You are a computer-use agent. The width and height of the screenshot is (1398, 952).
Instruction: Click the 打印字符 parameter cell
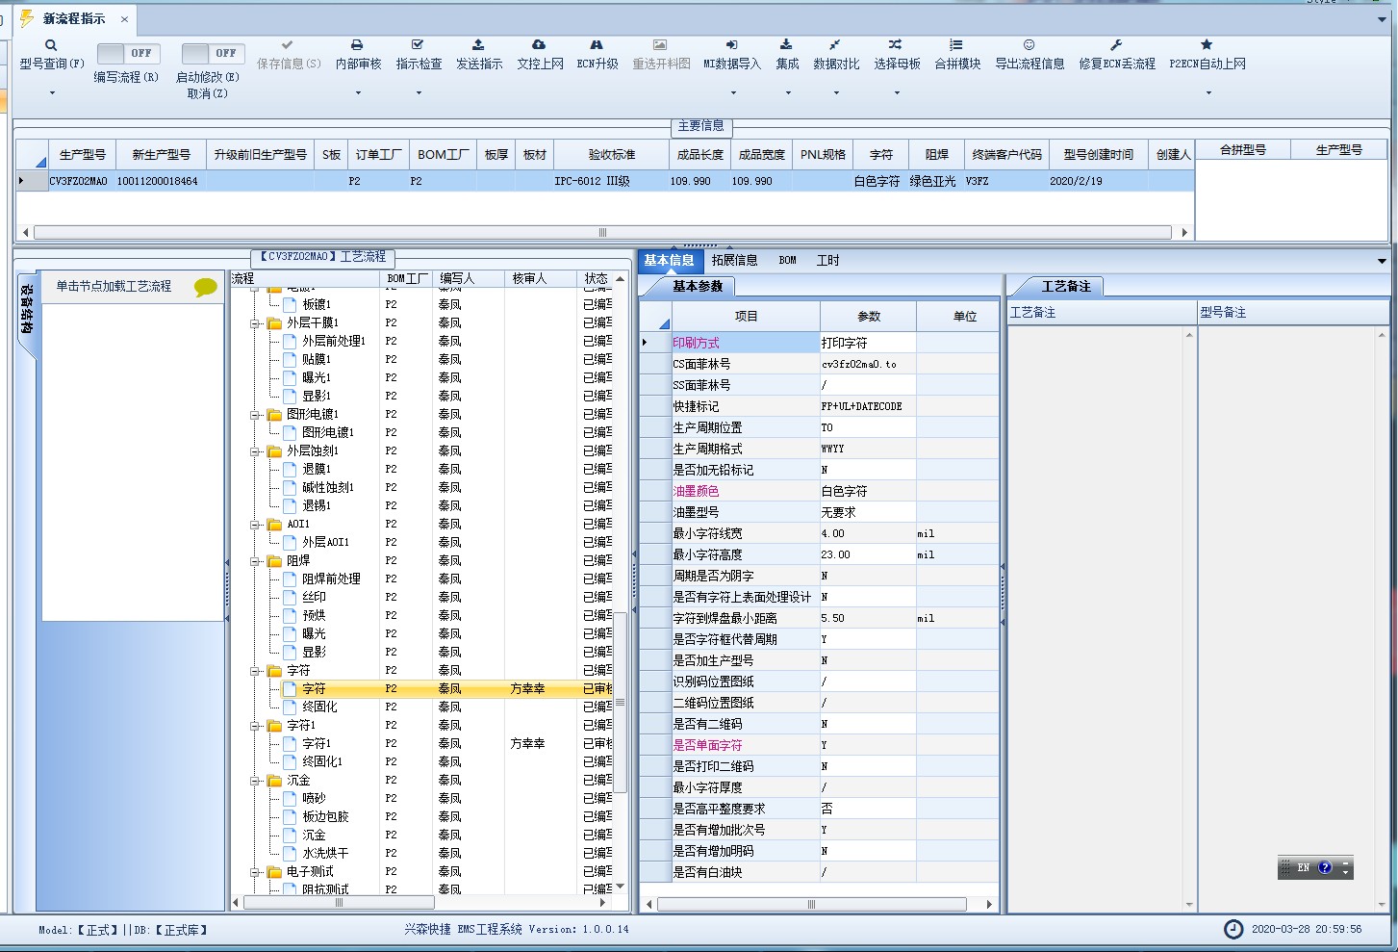click(x=868, y=343)
